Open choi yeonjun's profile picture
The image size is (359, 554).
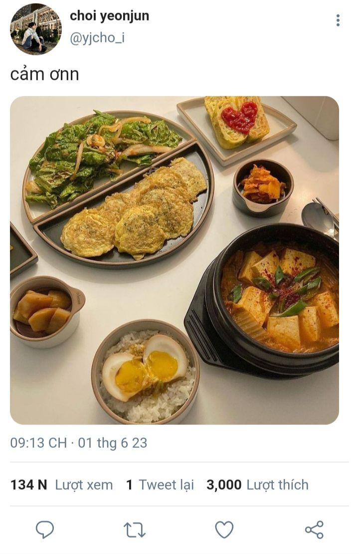click(36, 29)
